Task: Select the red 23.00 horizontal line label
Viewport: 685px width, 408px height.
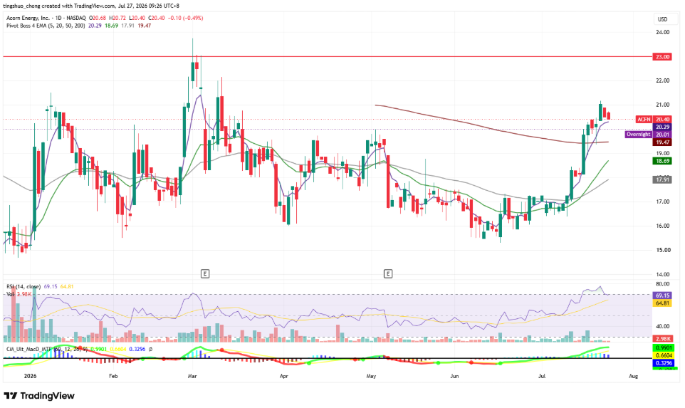Action: (662, 57)
